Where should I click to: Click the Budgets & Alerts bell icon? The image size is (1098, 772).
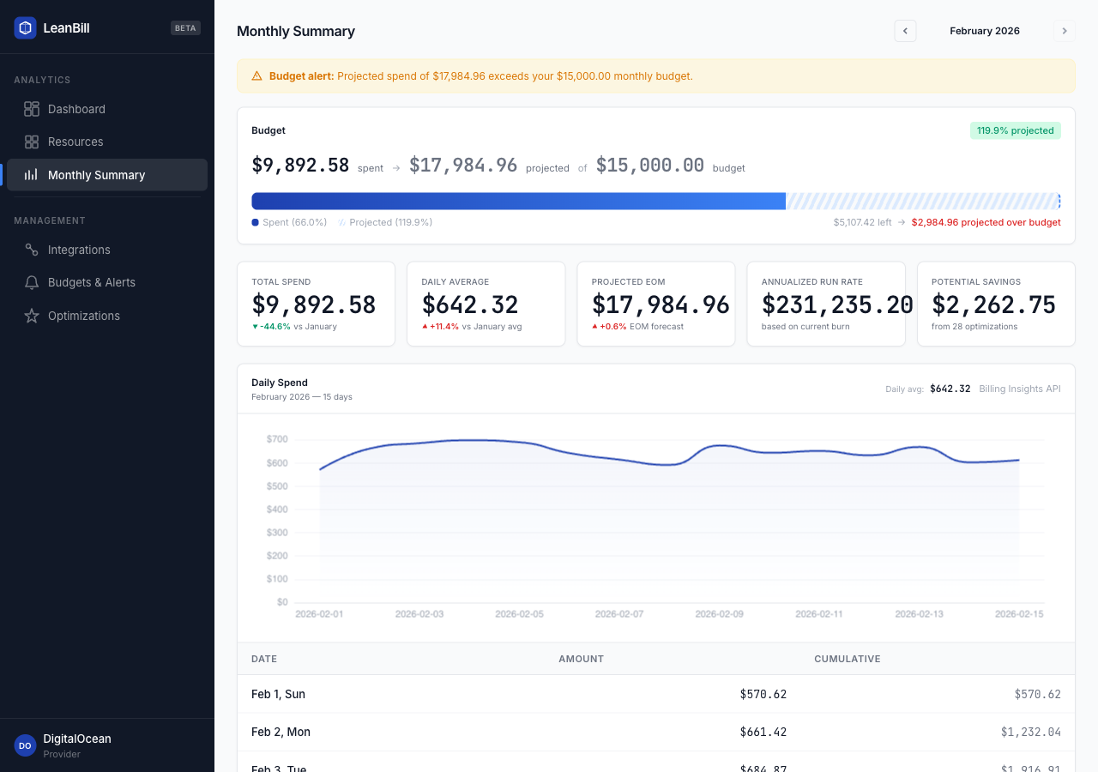[x=32, y=282]
